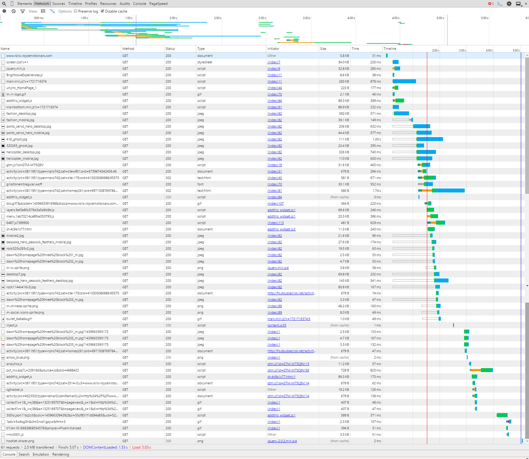Open the filter funnel icon

(x=22, y=11)
